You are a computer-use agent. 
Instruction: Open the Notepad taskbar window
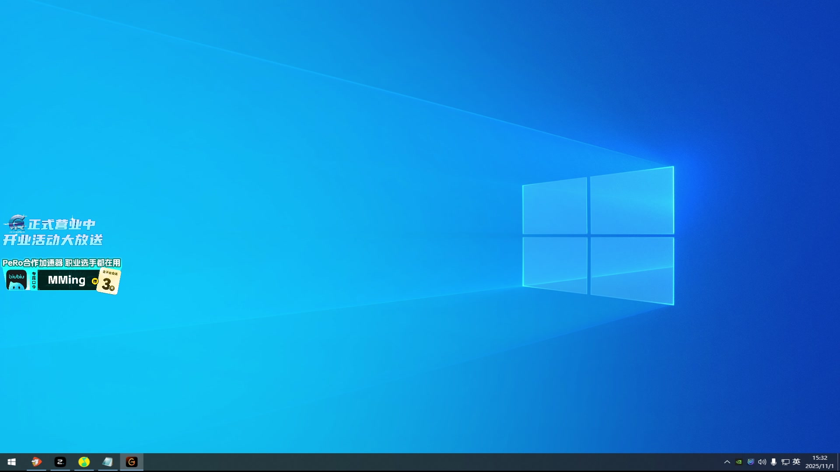(x=108, y=462)
